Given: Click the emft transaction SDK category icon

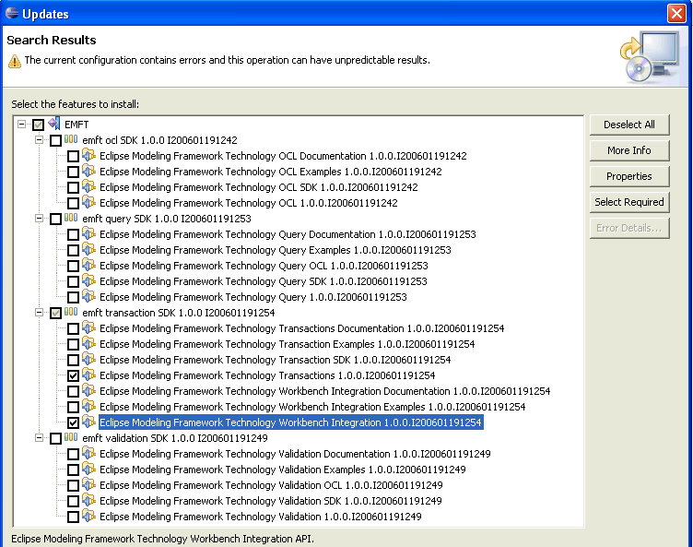Looking at the screenshot, I should point(71,312).
